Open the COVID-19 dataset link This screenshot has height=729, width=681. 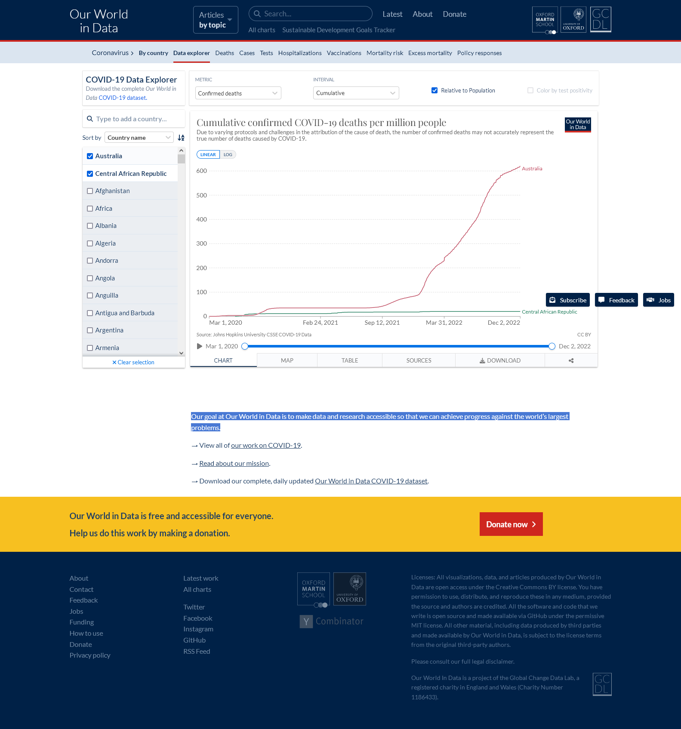(122, 98)
